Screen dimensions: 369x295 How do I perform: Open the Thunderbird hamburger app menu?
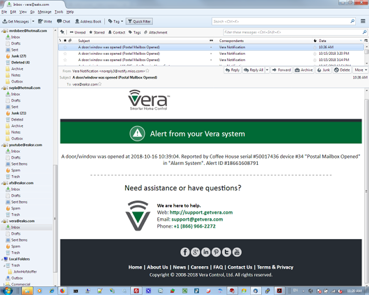363,21
